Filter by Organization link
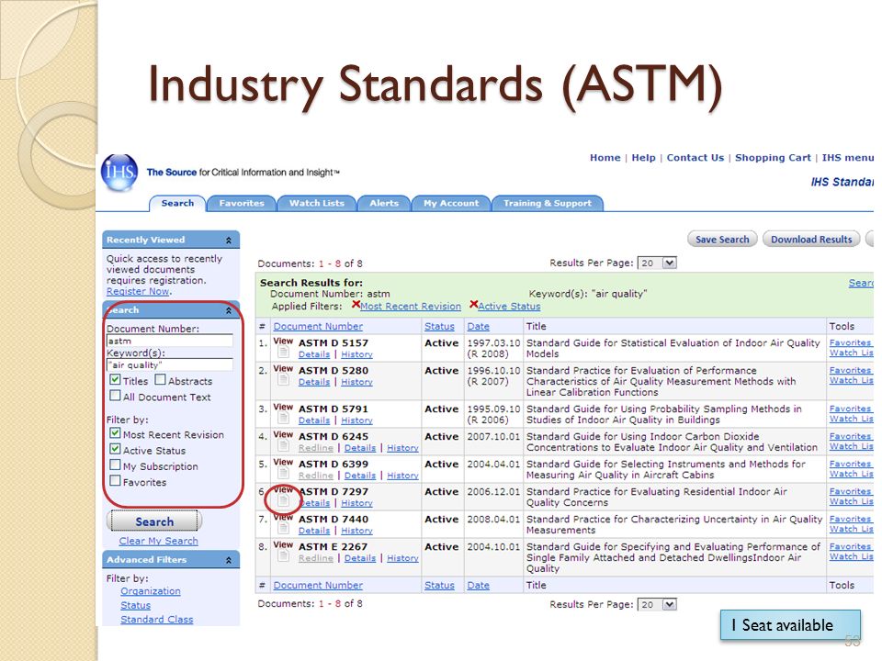The image size is (882, 661). 151,591
